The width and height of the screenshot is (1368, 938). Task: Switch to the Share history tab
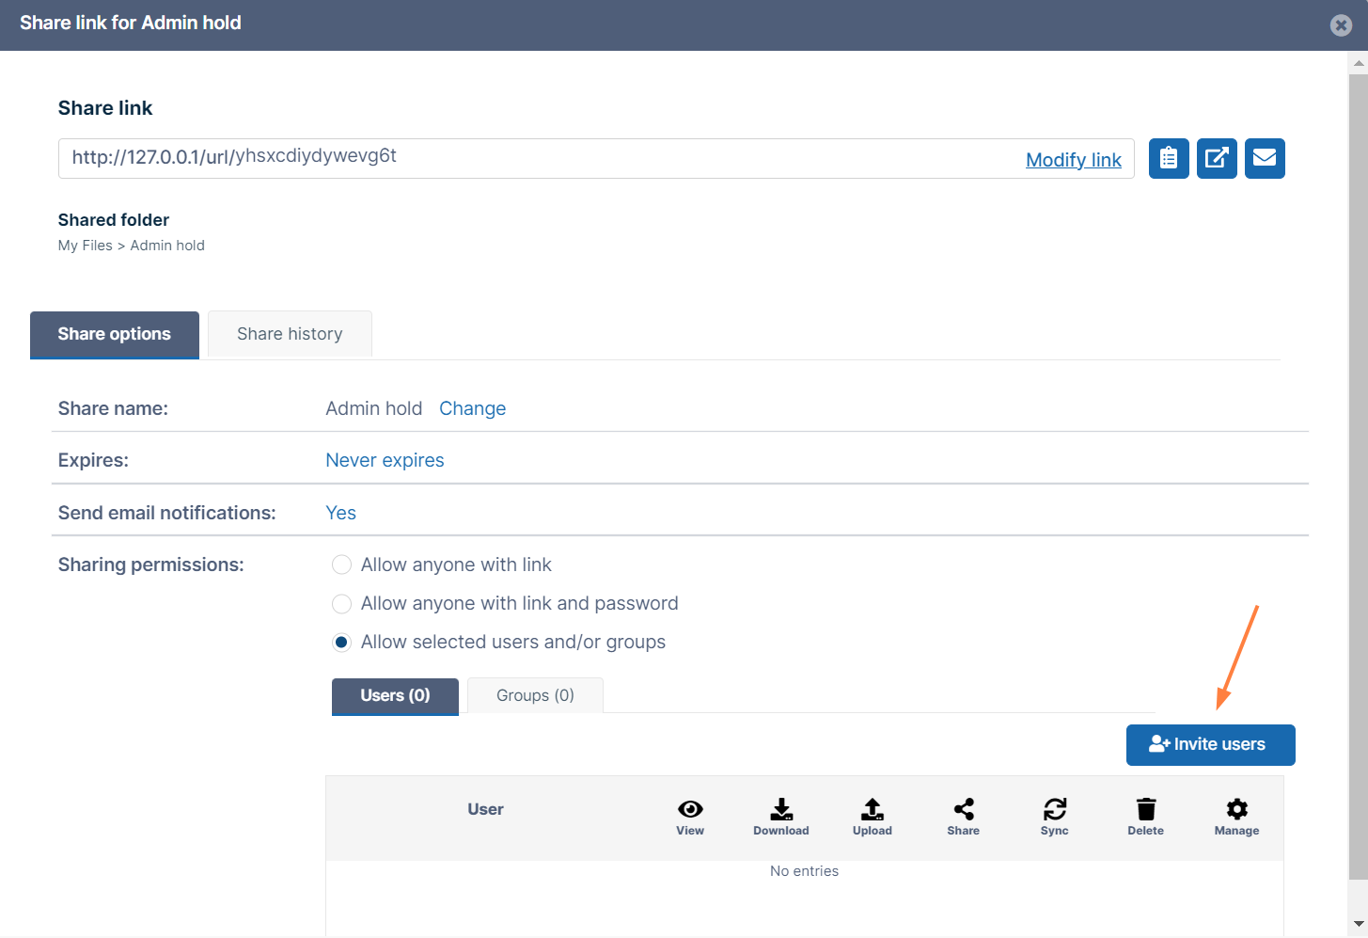point(290,334)
